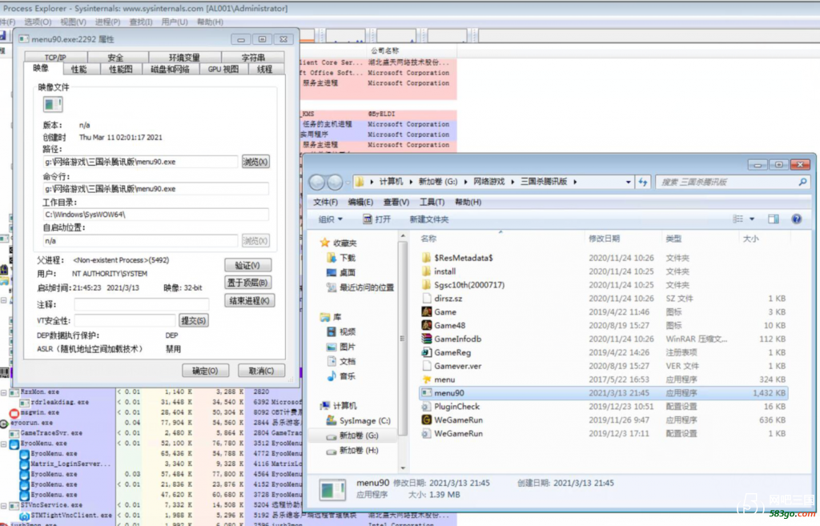Viewport: 820px width, 526px height.
Task: Select the WeGameRun application icon
Action: click(426, 420)
